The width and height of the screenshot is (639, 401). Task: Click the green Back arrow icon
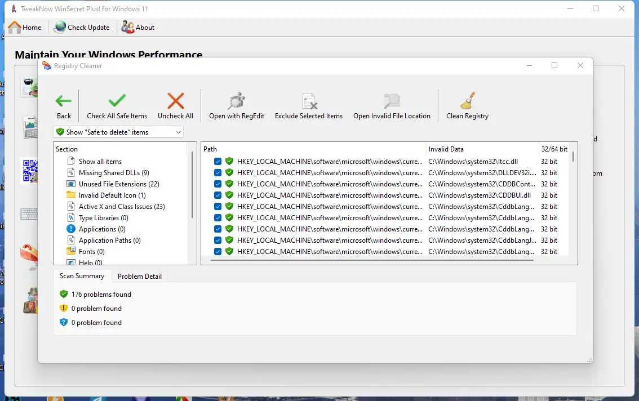tap(64, 101)
